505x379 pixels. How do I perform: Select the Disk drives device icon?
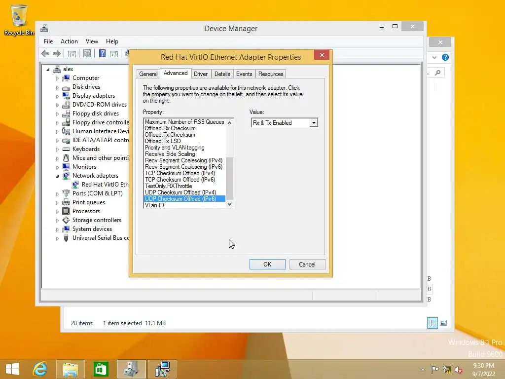[x=66, y=87]
